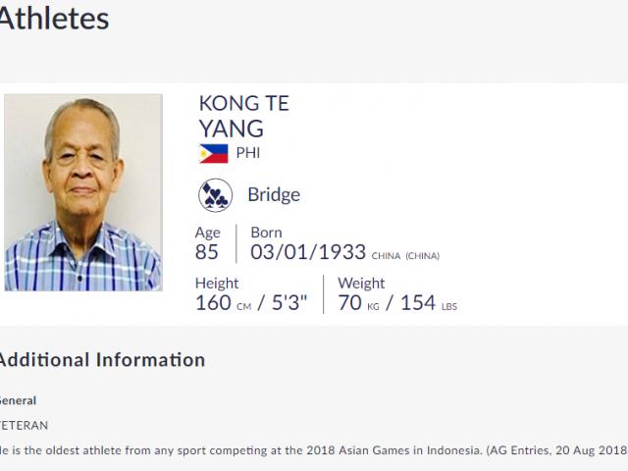628x471 pixels.
Task: Click the 154 lbs weight value
Action: 429,303
